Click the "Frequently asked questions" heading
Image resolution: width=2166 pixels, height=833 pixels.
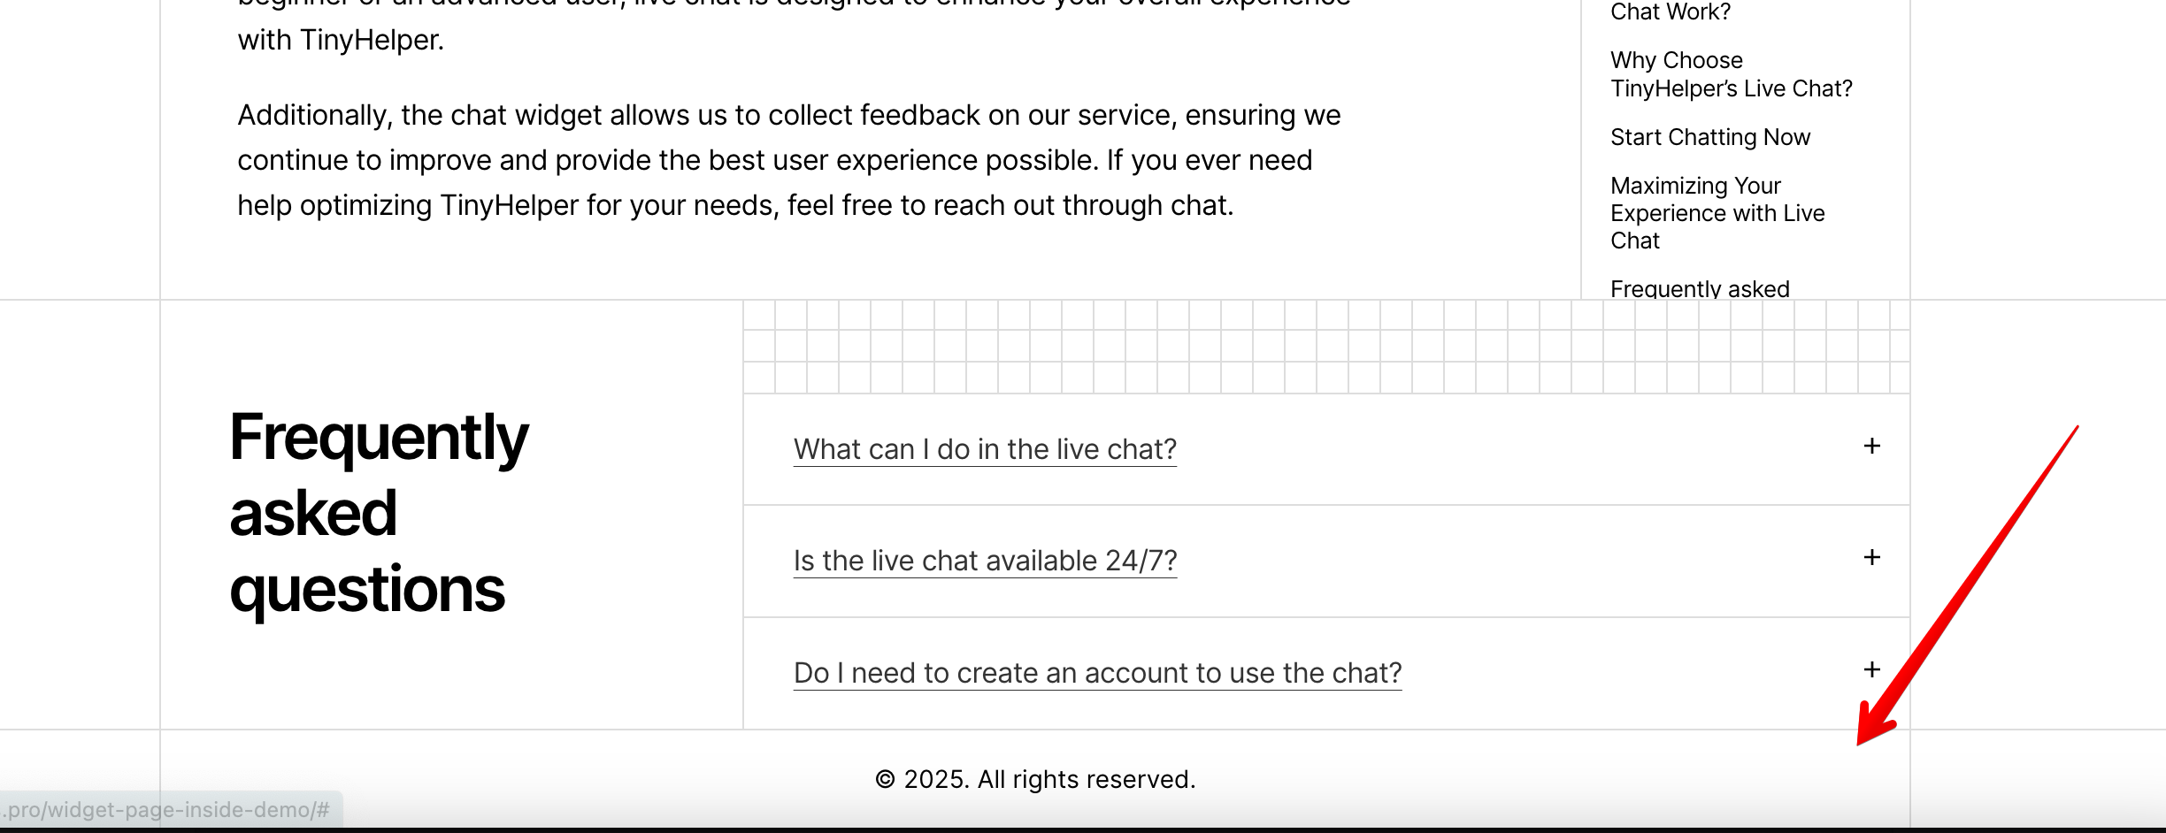click(x=379, y=513)
